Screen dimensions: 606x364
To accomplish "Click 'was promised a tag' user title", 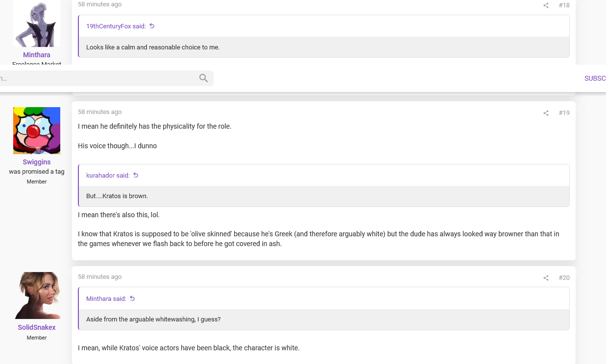I will (x=37, y=172).
